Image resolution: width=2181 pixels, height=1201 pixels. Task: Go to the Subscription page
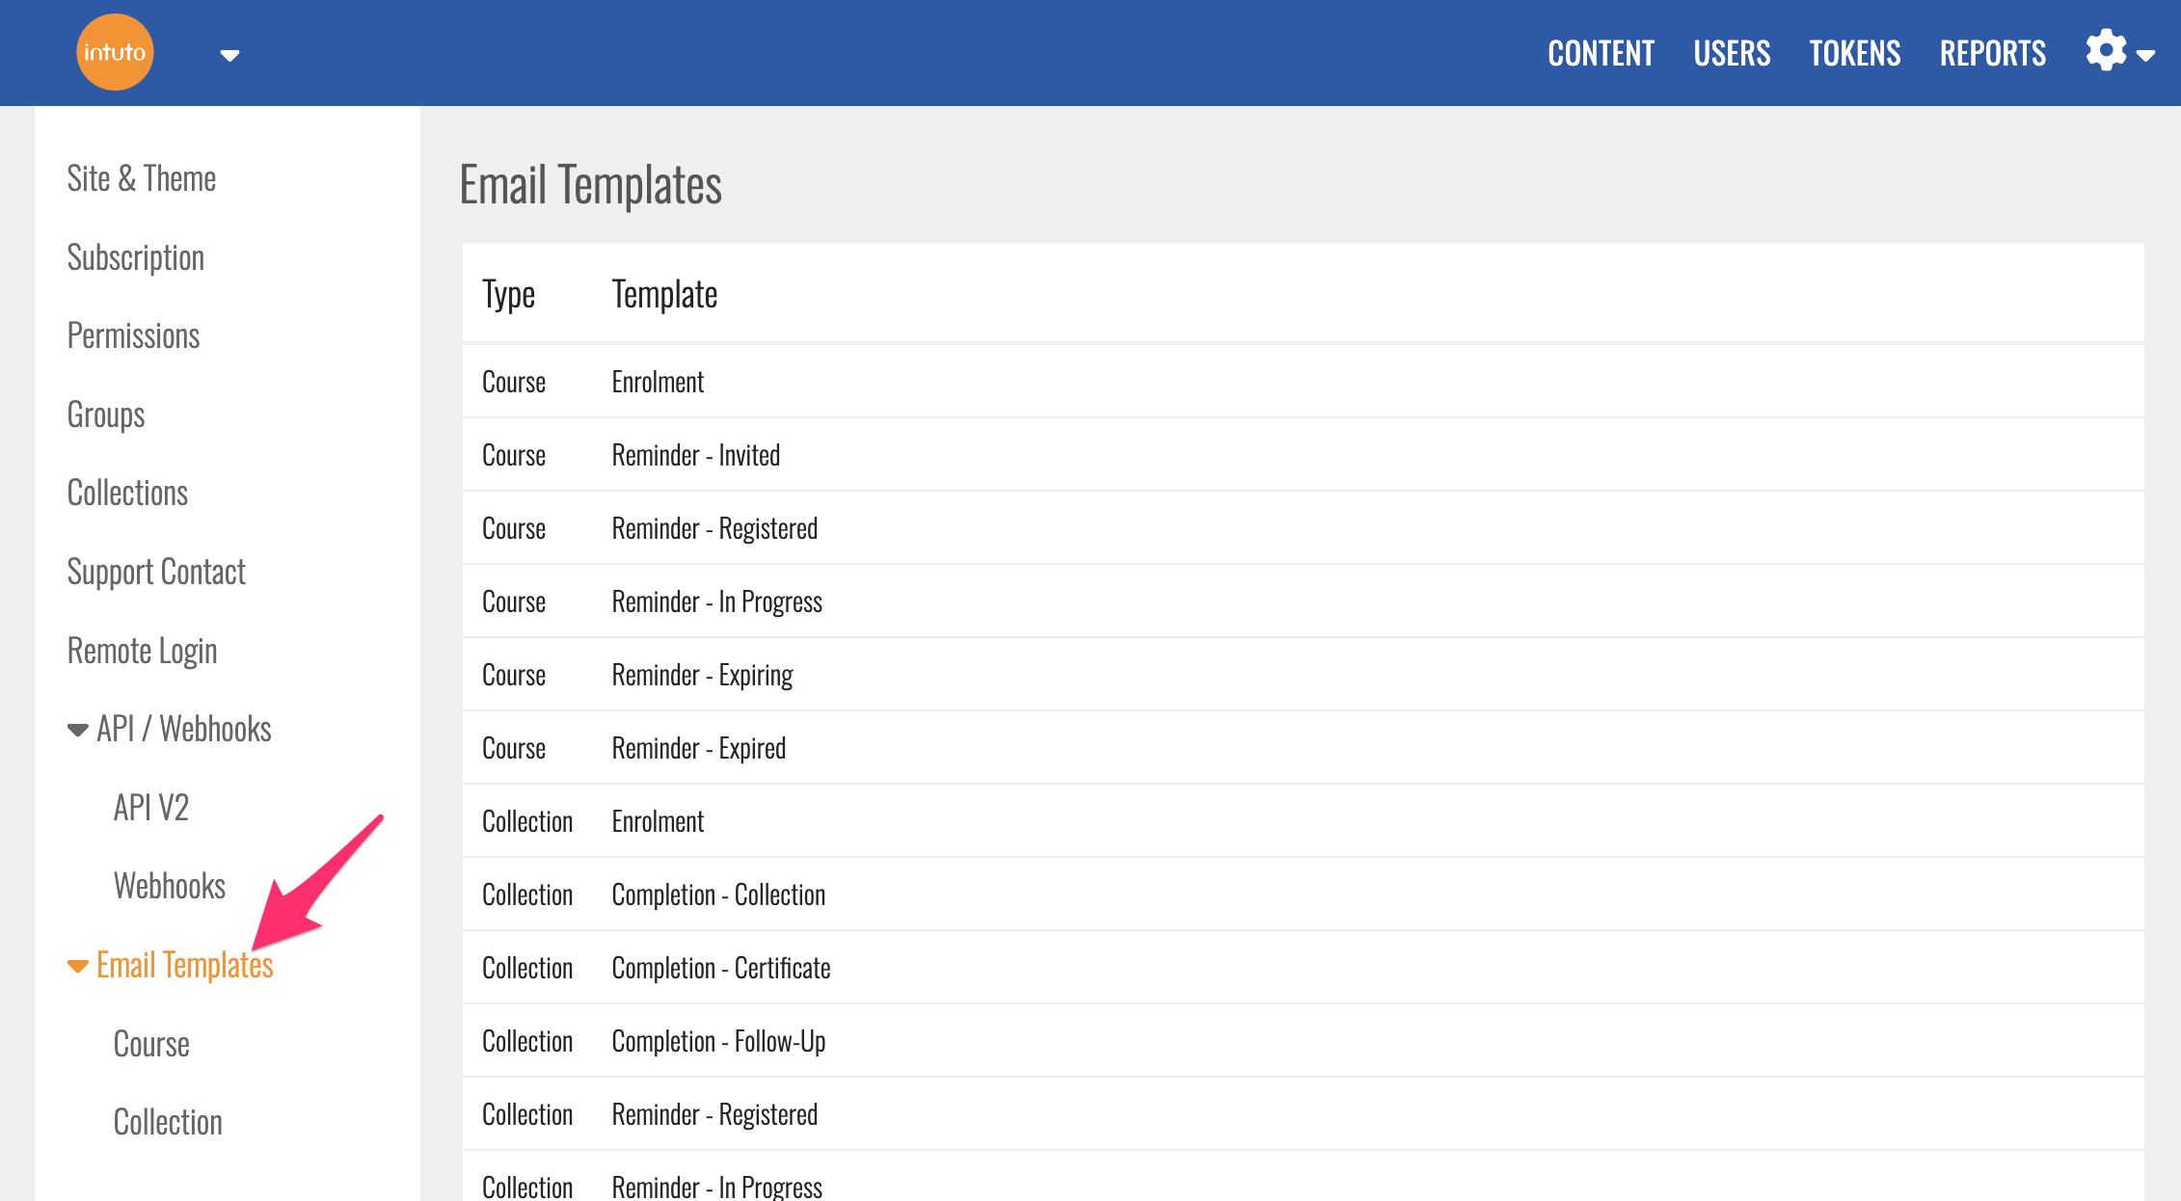(136, 257)
